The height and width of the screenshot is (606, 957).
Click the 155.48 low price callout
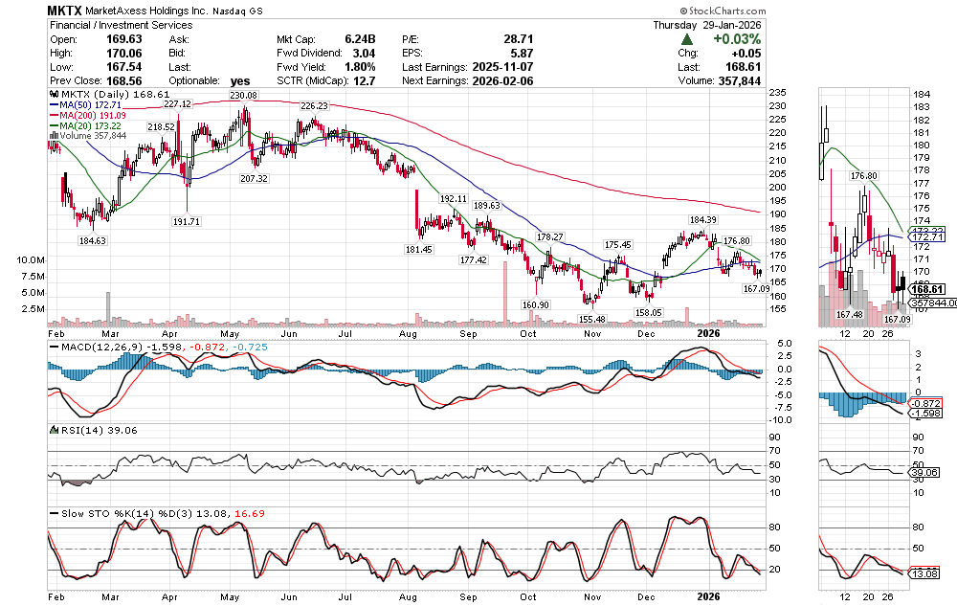click(592, 318)
